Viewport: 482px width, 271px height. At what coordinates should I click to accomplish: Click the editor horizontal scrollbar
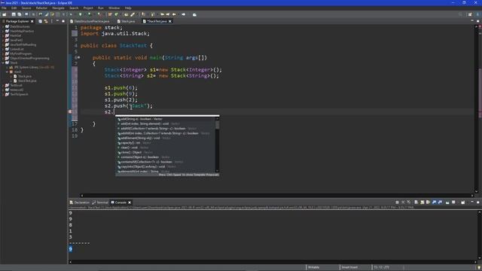(x=277, y=196)
